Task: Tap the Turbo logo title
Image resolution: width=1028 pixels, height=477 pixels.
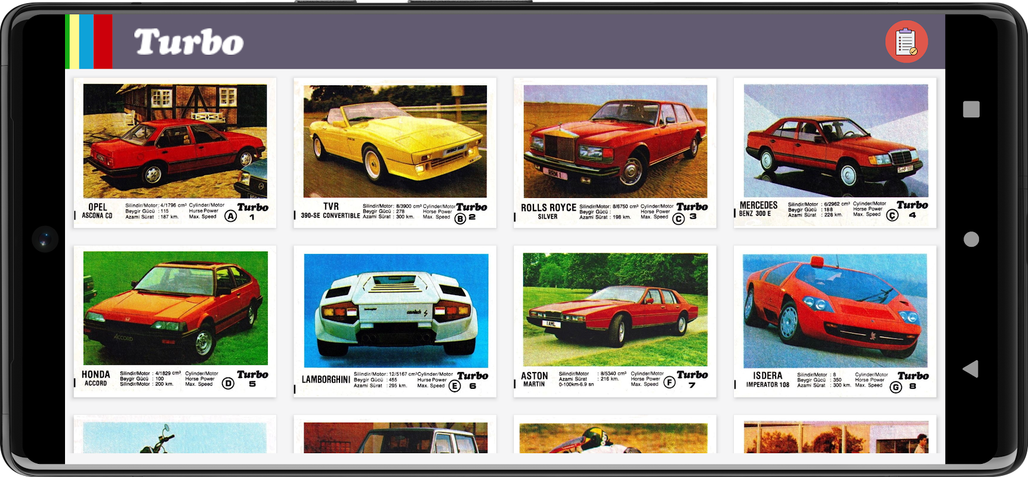Action: tap(189, 42)
